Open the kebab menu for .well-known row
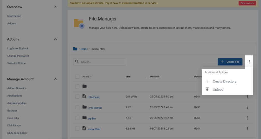The height and width of the screenshot is (139, 261). coord(247,107)
